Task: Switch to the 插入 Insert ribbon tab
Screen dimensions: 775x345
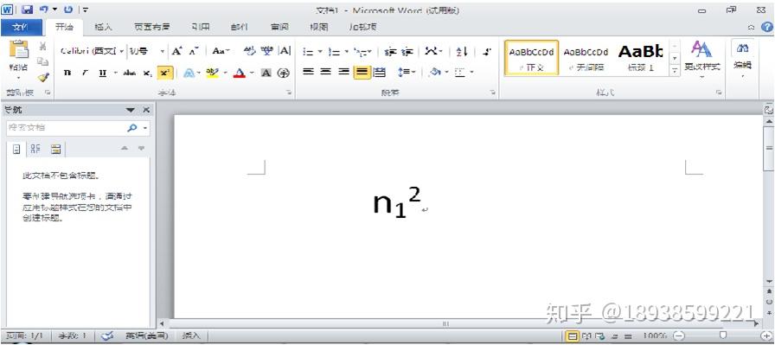Action: 103,27
